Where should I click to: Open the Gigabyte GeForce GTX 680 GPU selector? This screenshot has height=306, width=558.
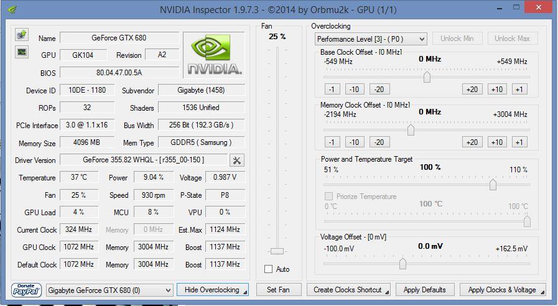click(x=110, y=290)
